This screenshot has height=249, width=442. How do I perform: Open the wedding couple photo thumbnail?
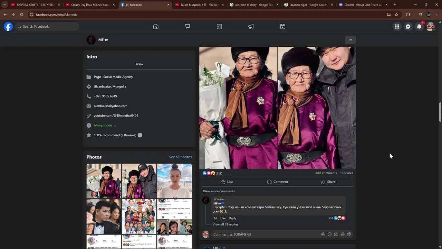[104, 216]
